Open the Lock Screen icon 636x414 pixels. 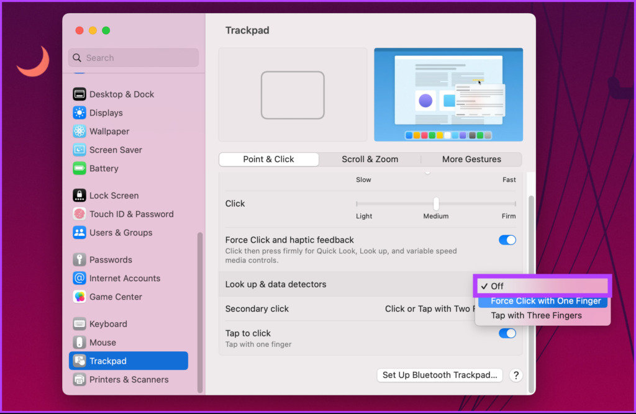79,196
